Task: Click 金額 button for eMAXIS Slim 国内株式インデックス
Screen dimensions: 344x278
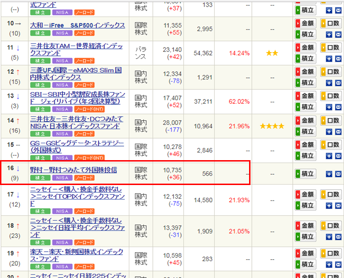Action: (305, 71)
